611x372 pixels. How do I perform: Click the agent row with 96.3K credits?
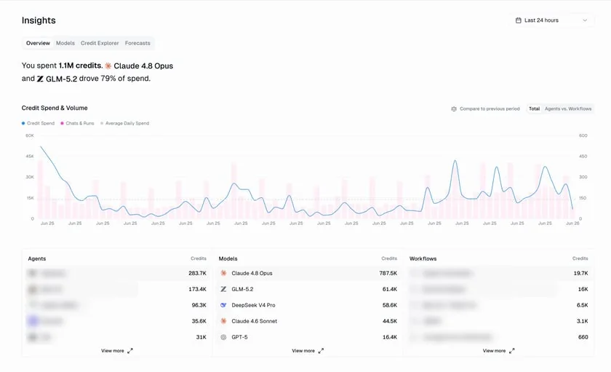coord(117,305)
